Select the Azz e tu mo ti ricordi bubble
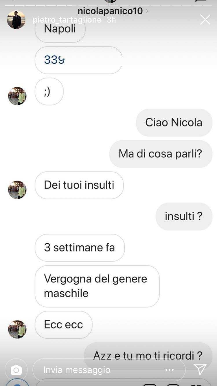The width and height of the screenshot is (217, 386). (x=148, y=355)
